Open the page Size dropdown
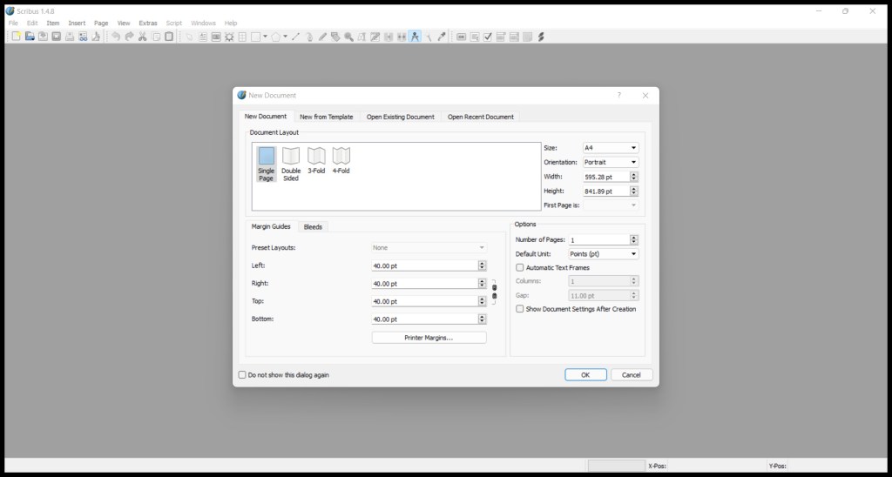Viewport: 892px width, 477px height. coord(611,148)
